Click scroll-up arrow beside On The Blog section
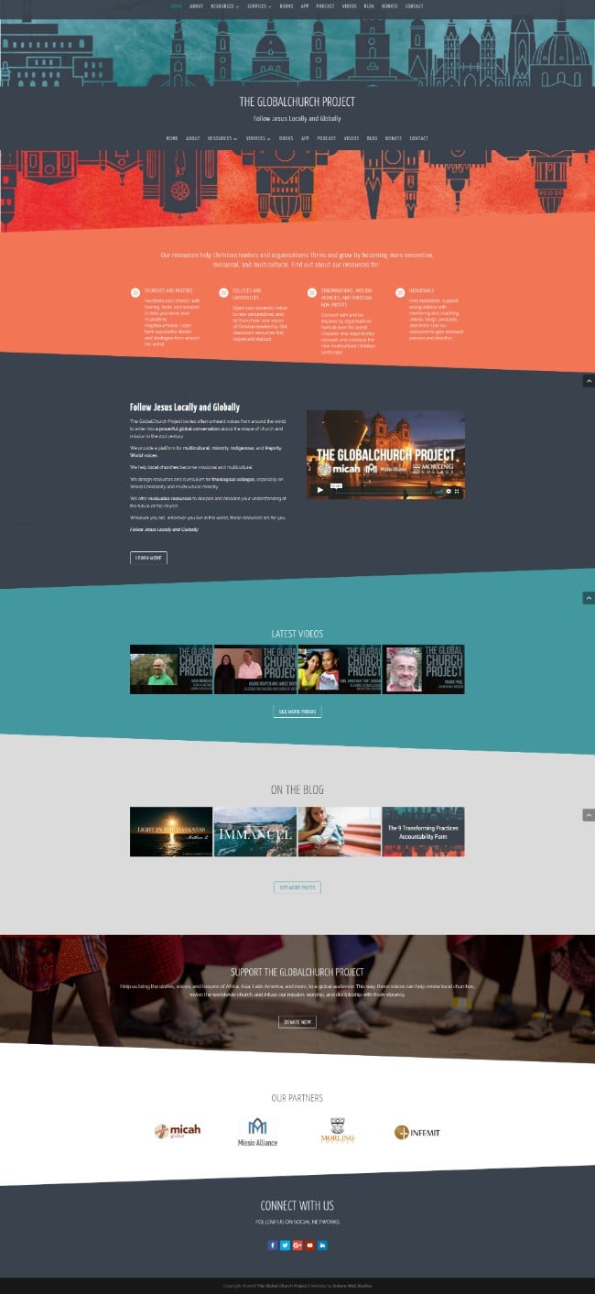 click(x=589, y=814)
